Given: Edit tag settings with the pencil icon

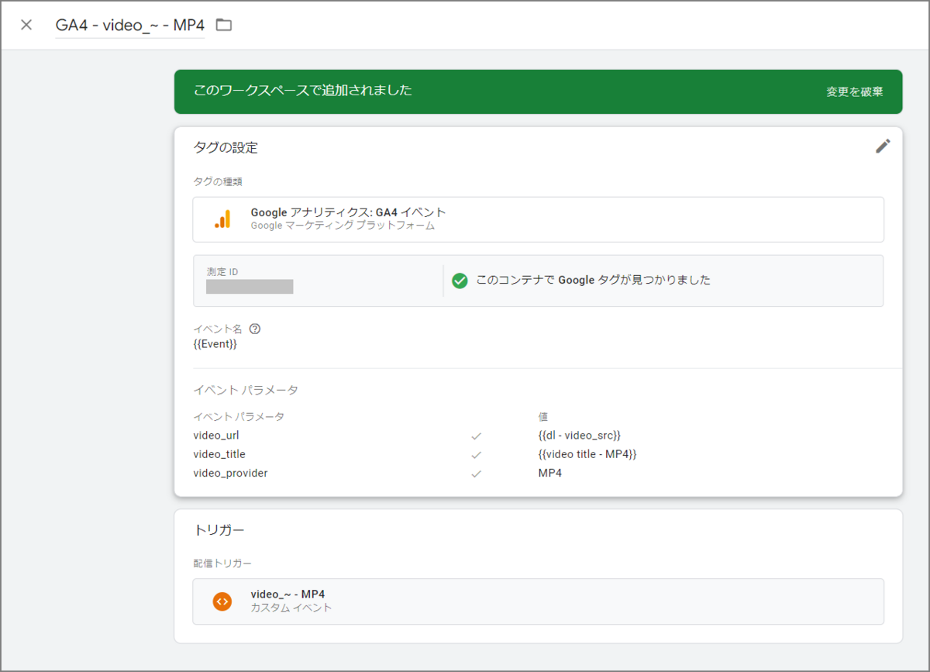Looking at the screenshot, I should (883, 146).
